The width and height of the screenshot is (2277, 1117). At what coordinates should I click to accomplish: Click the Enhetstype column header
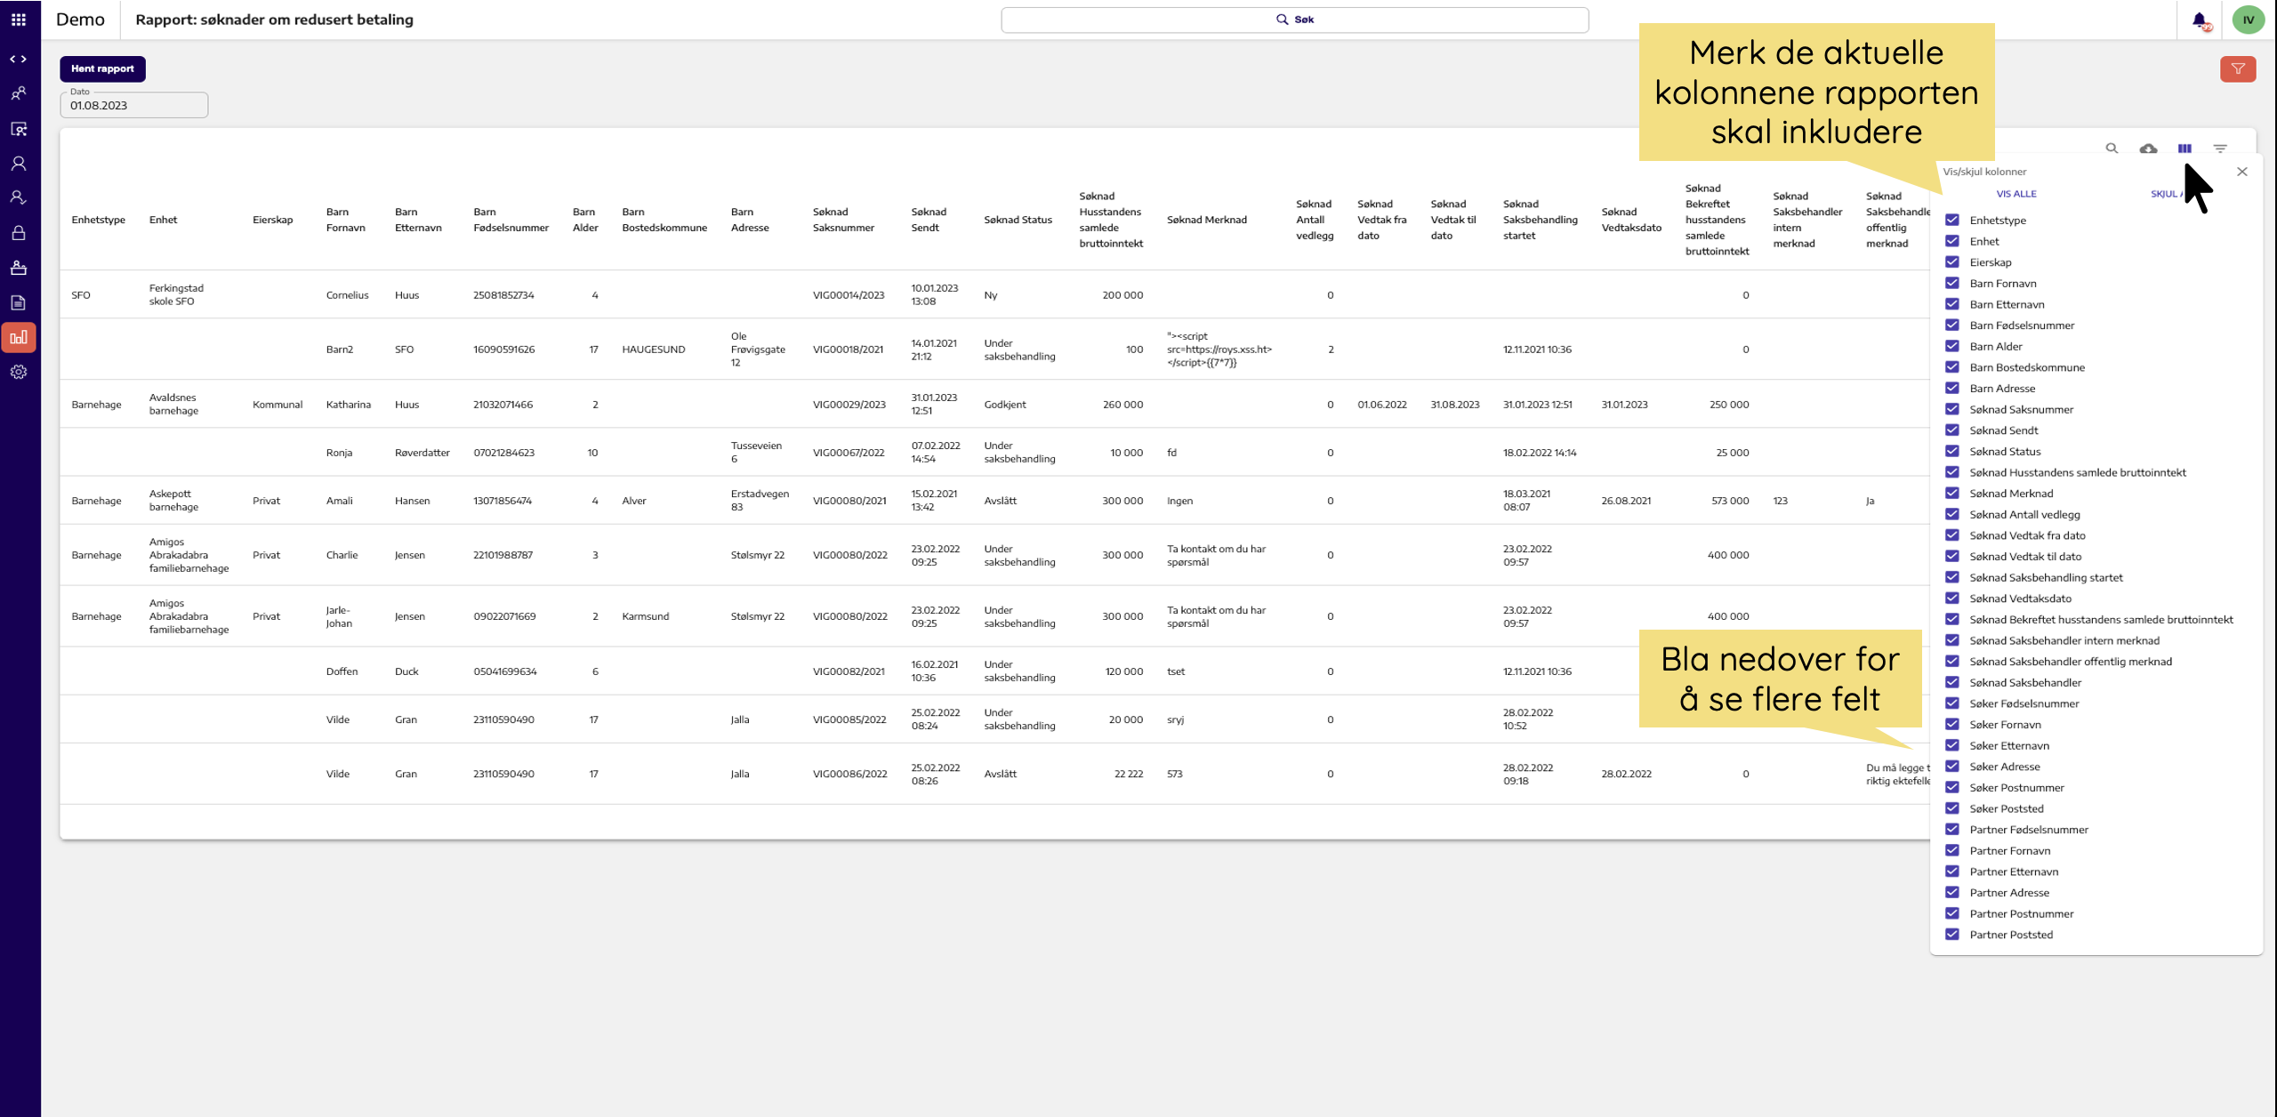pos(99,220)
